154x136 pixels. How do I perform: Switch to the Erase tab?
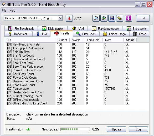tap(139, 34)
